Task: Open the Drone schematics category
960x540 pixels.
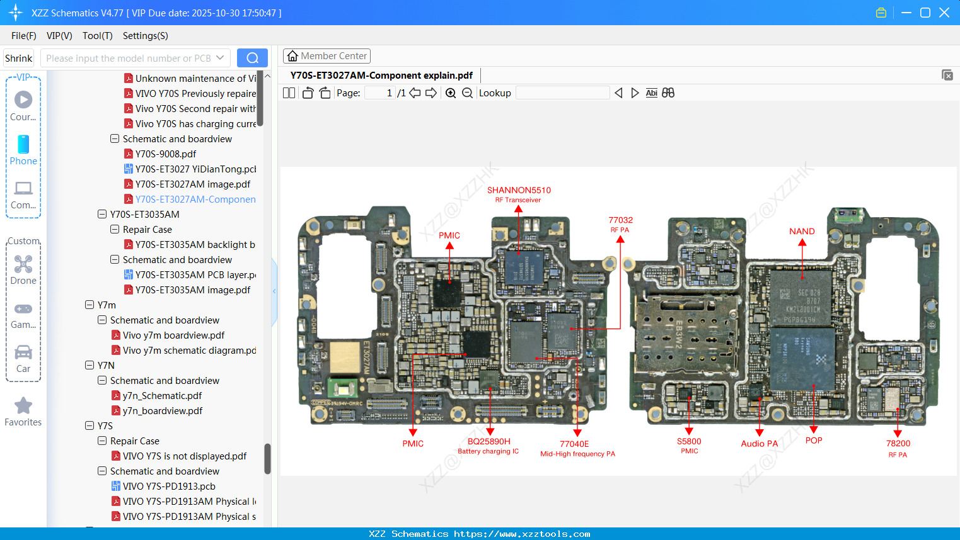Action: [x=23, y=269]
